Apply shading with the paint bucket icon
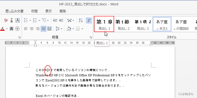The image size is (197, 98). pos(69,29)
